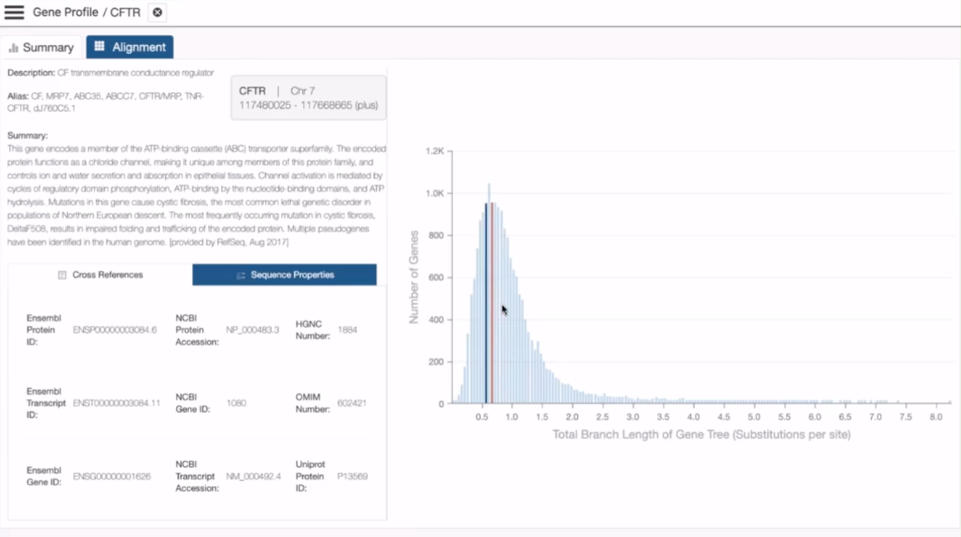Viewport: 961px width, 537px height.
Task: Click NCBI transcript accession NM_000492.4
Action: point(253,476)
